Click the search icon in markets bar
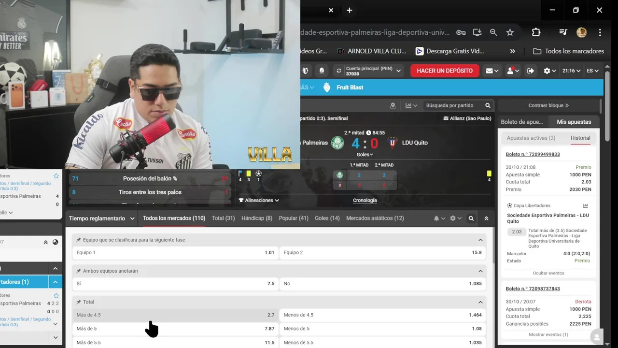Viewport: 618px width, 348px height. [x=471, y=218]
